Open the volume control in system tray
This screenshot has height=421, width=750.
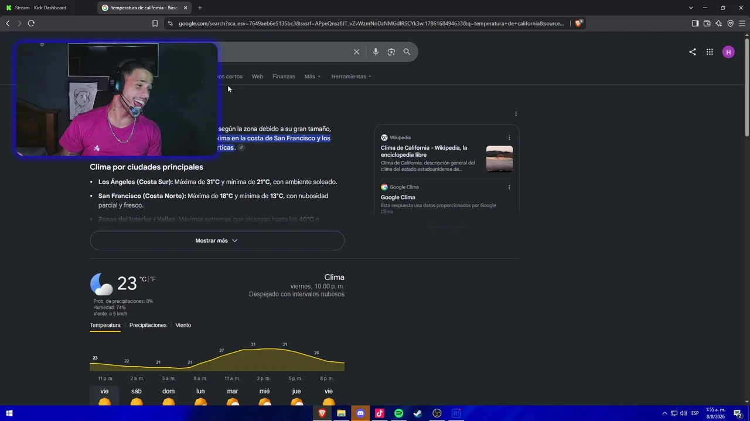pyautogui.click(x=683, y=413)
